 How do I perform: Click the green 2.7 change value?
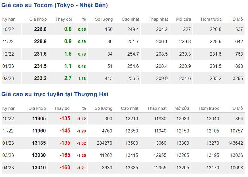(68, 78)
